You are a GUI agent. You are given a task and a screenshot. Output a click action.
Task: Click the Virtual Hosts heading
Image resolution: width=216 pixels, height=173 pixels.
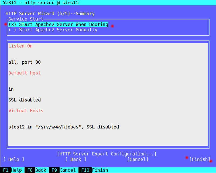(x=26, y=111)
